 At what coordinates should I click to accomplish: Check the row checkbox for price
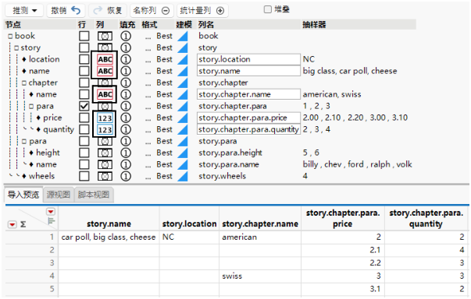84,118
